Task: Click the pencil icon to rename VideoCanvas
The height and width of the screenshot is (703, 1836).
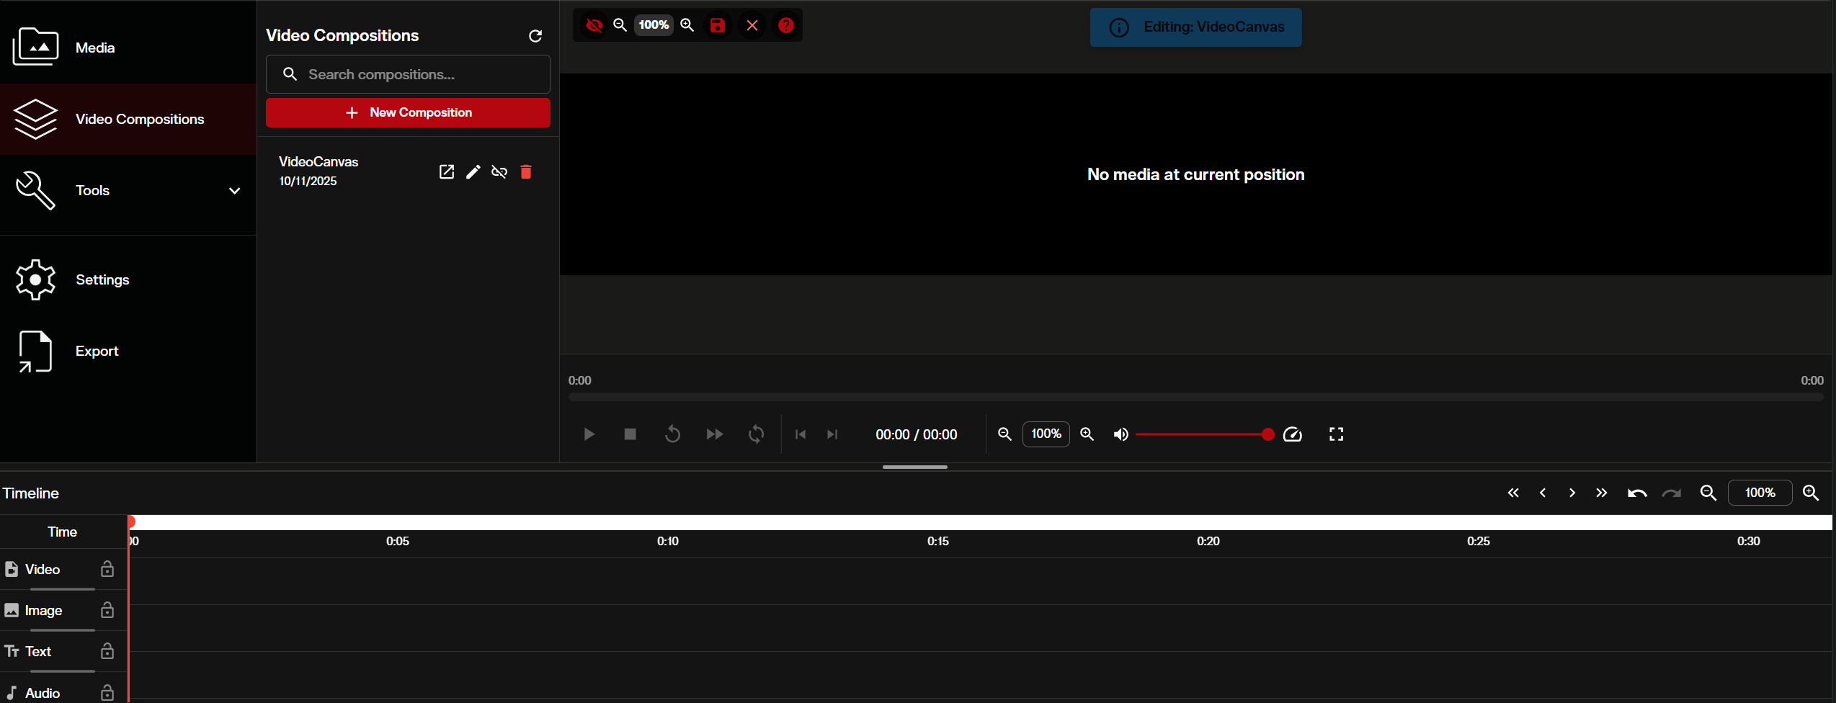Action: 473,172
